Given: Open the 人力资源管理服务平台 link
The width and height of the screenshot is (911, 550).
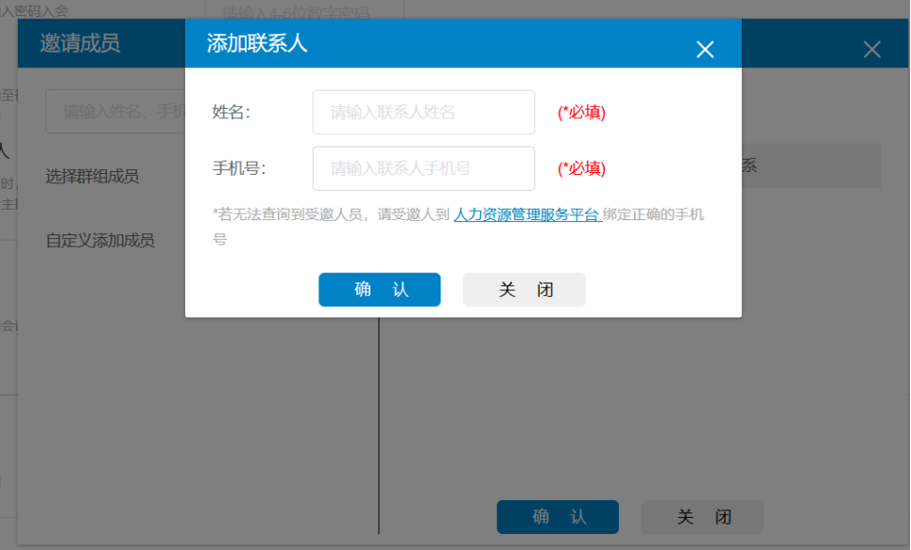Looking at the screenshot, I should (x=526, y=215).
